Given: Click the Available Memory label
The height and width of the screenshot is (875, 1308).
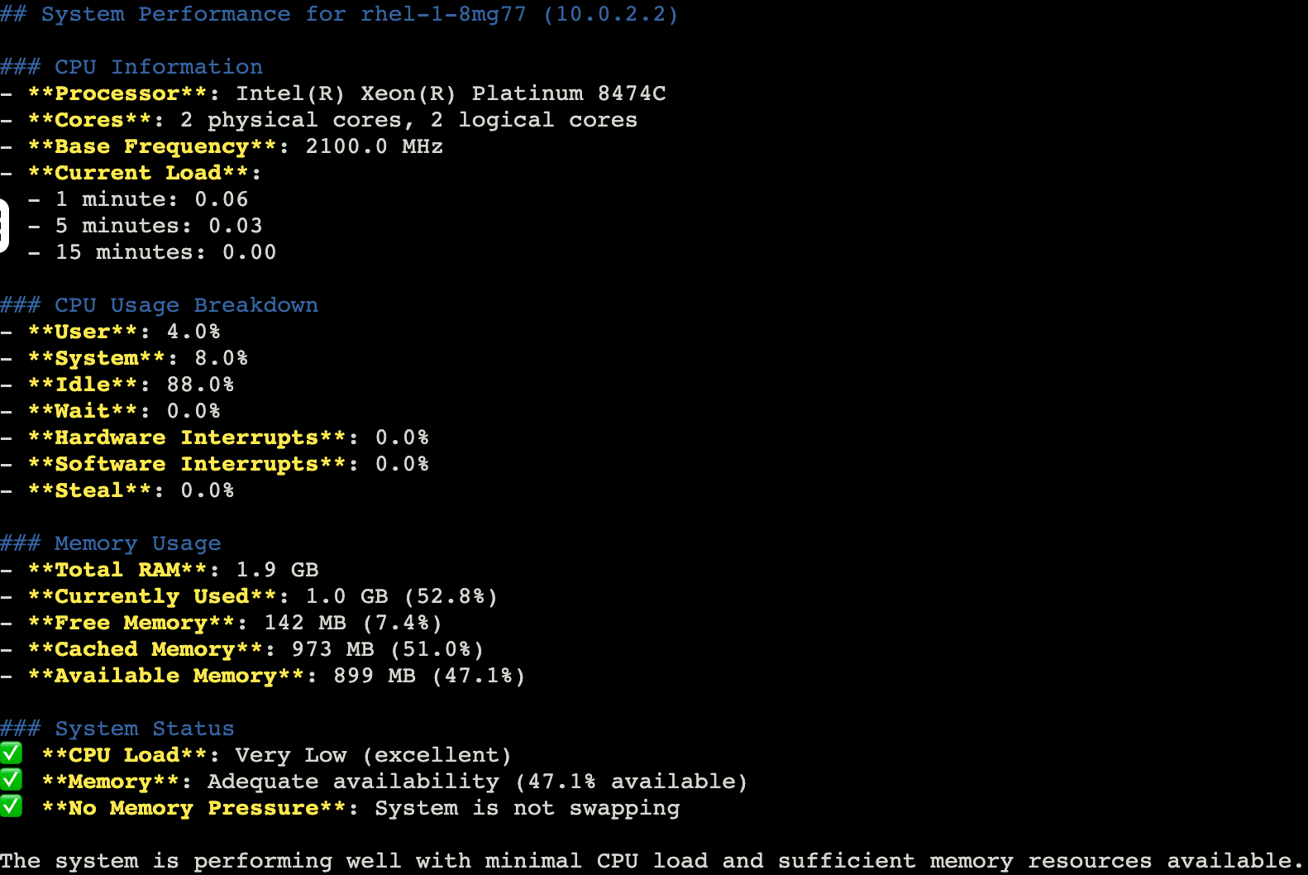Looking at the screenshot, I should point(165,676).
